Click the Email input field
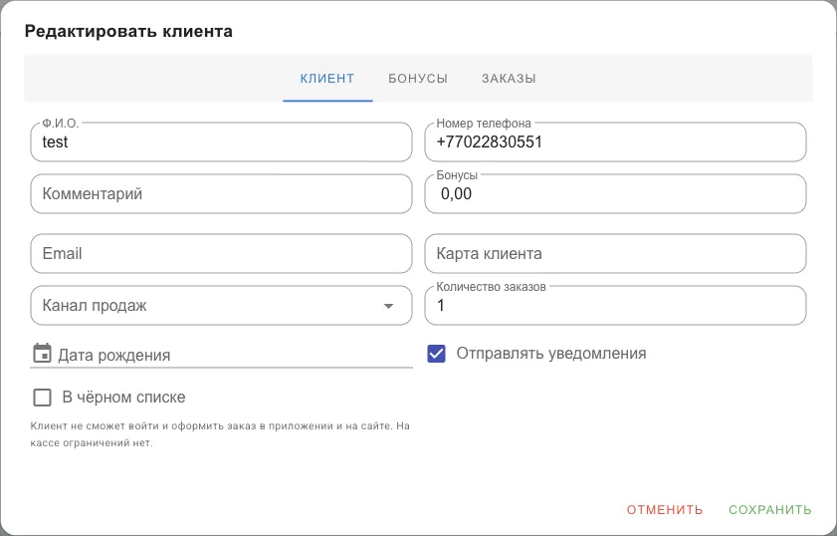This screenshot has height=536, width=837. click(x=221, y=254)
